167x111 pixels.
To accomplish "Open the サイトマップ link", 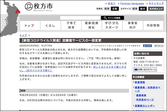I will tap(156, 4).
